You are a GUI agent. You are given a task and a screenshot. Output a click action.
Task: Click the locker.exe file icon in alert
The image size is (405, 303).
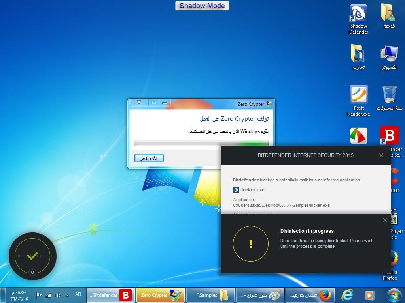[236, 190]
